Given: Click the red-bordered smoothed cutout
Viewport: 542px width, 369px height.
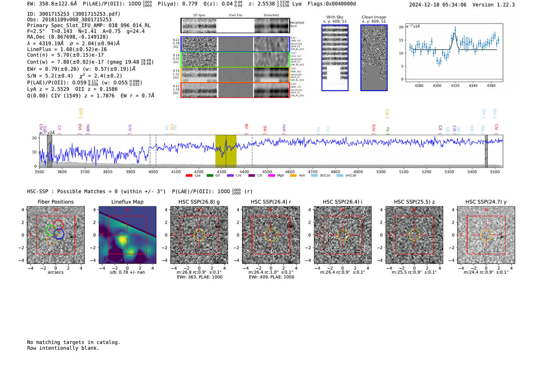Looking at the screenshot, I should pos(272,90).
